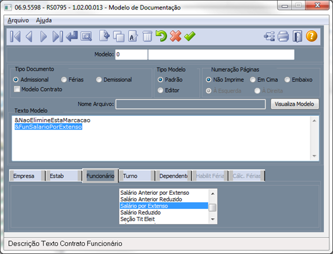Viewport: 333px width, 254px height.
Task: Go to the next record
Action: tap(43, 36)
